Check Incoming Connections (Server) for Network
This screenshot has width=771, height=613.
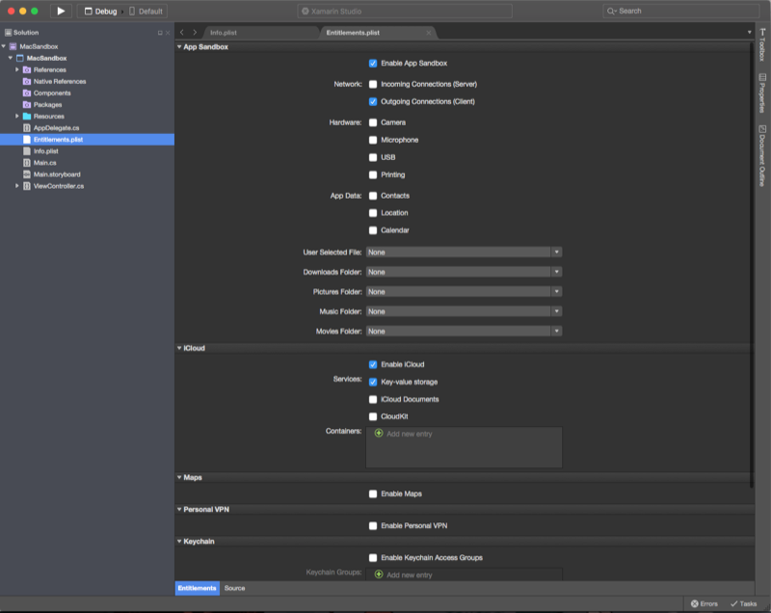point(374,83)
